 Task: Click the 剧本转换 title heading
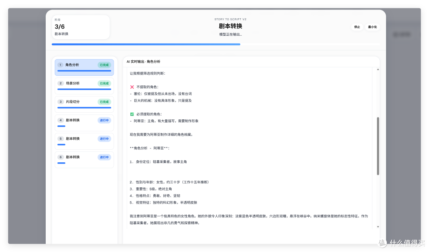tap(230, 26)
